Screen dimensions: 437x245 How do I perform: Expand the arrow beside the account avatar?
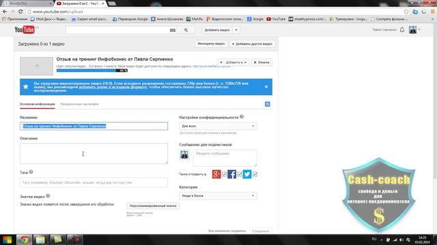(419, 30)
